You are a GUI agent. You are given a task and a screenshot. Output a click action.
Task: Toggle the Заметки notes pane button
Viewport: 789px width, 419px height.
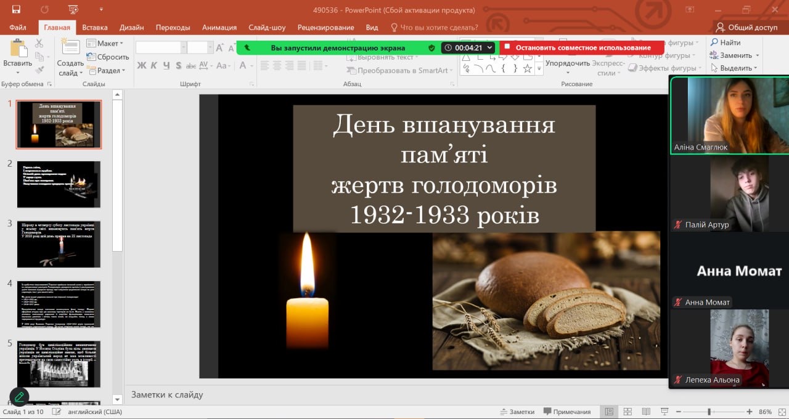517,412
